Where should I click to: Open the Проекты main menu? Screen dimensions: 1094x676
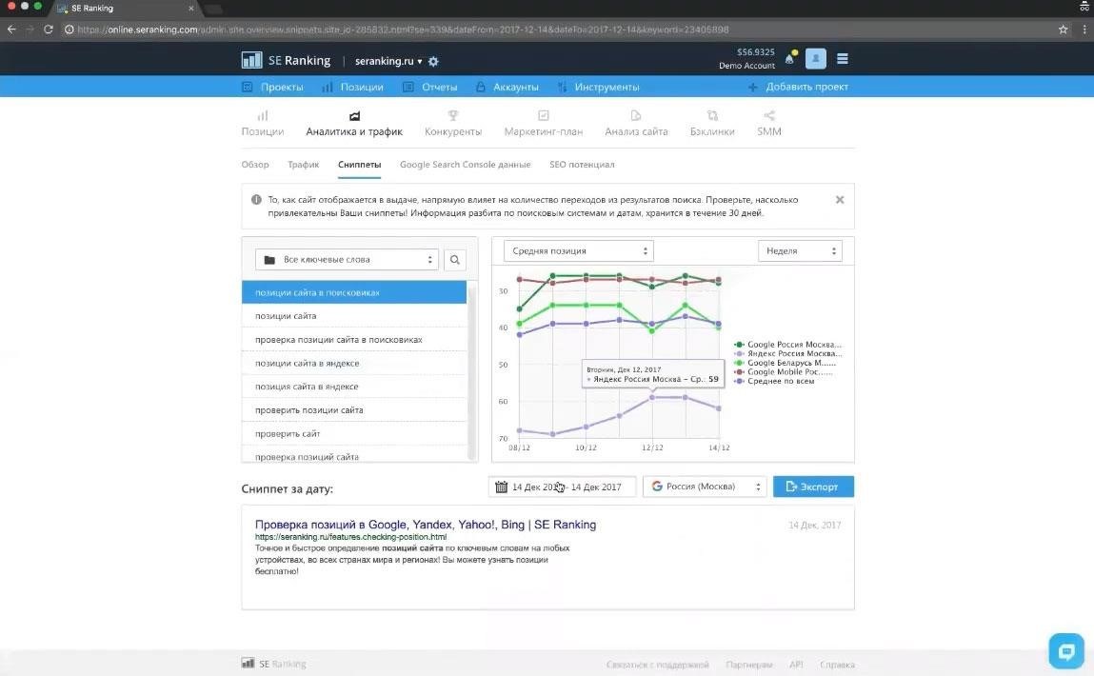[x=273, y=88]
